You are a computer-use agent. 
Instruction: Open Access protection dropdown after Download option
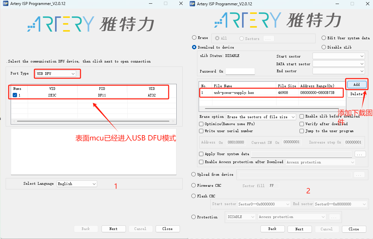(x=321, y=162)
